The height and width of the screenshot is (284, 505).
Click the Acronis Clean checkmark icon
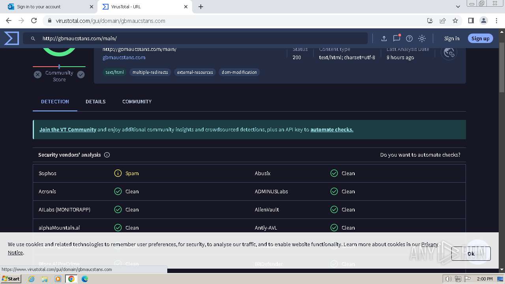click(x=118, y=191)
